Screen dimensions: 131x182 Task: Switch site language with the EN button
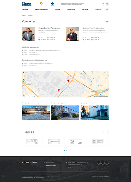point(103,4)
